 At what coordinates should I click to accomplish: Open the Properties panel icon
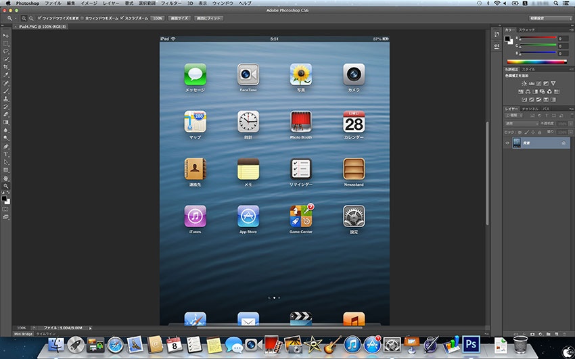tap(497, 46)
